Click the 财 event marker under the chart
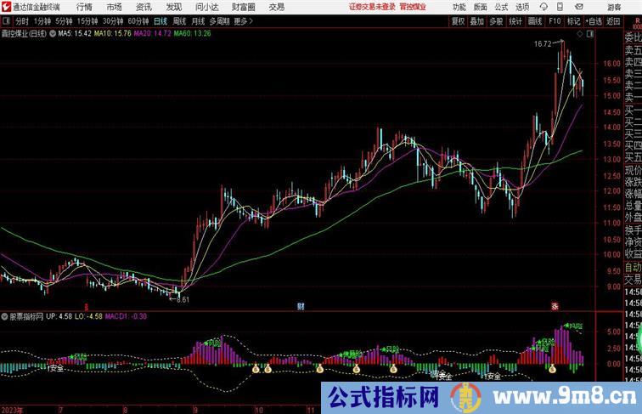The height and width of the screenshot is (414, 642). point(300,305)
